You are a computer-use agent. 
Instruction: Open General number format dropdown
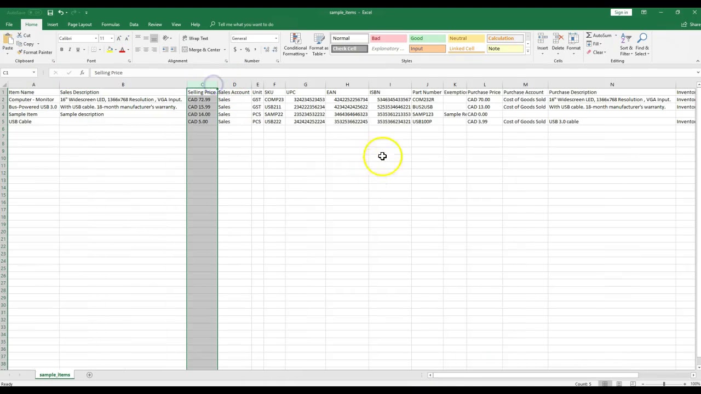click(276, 38)
